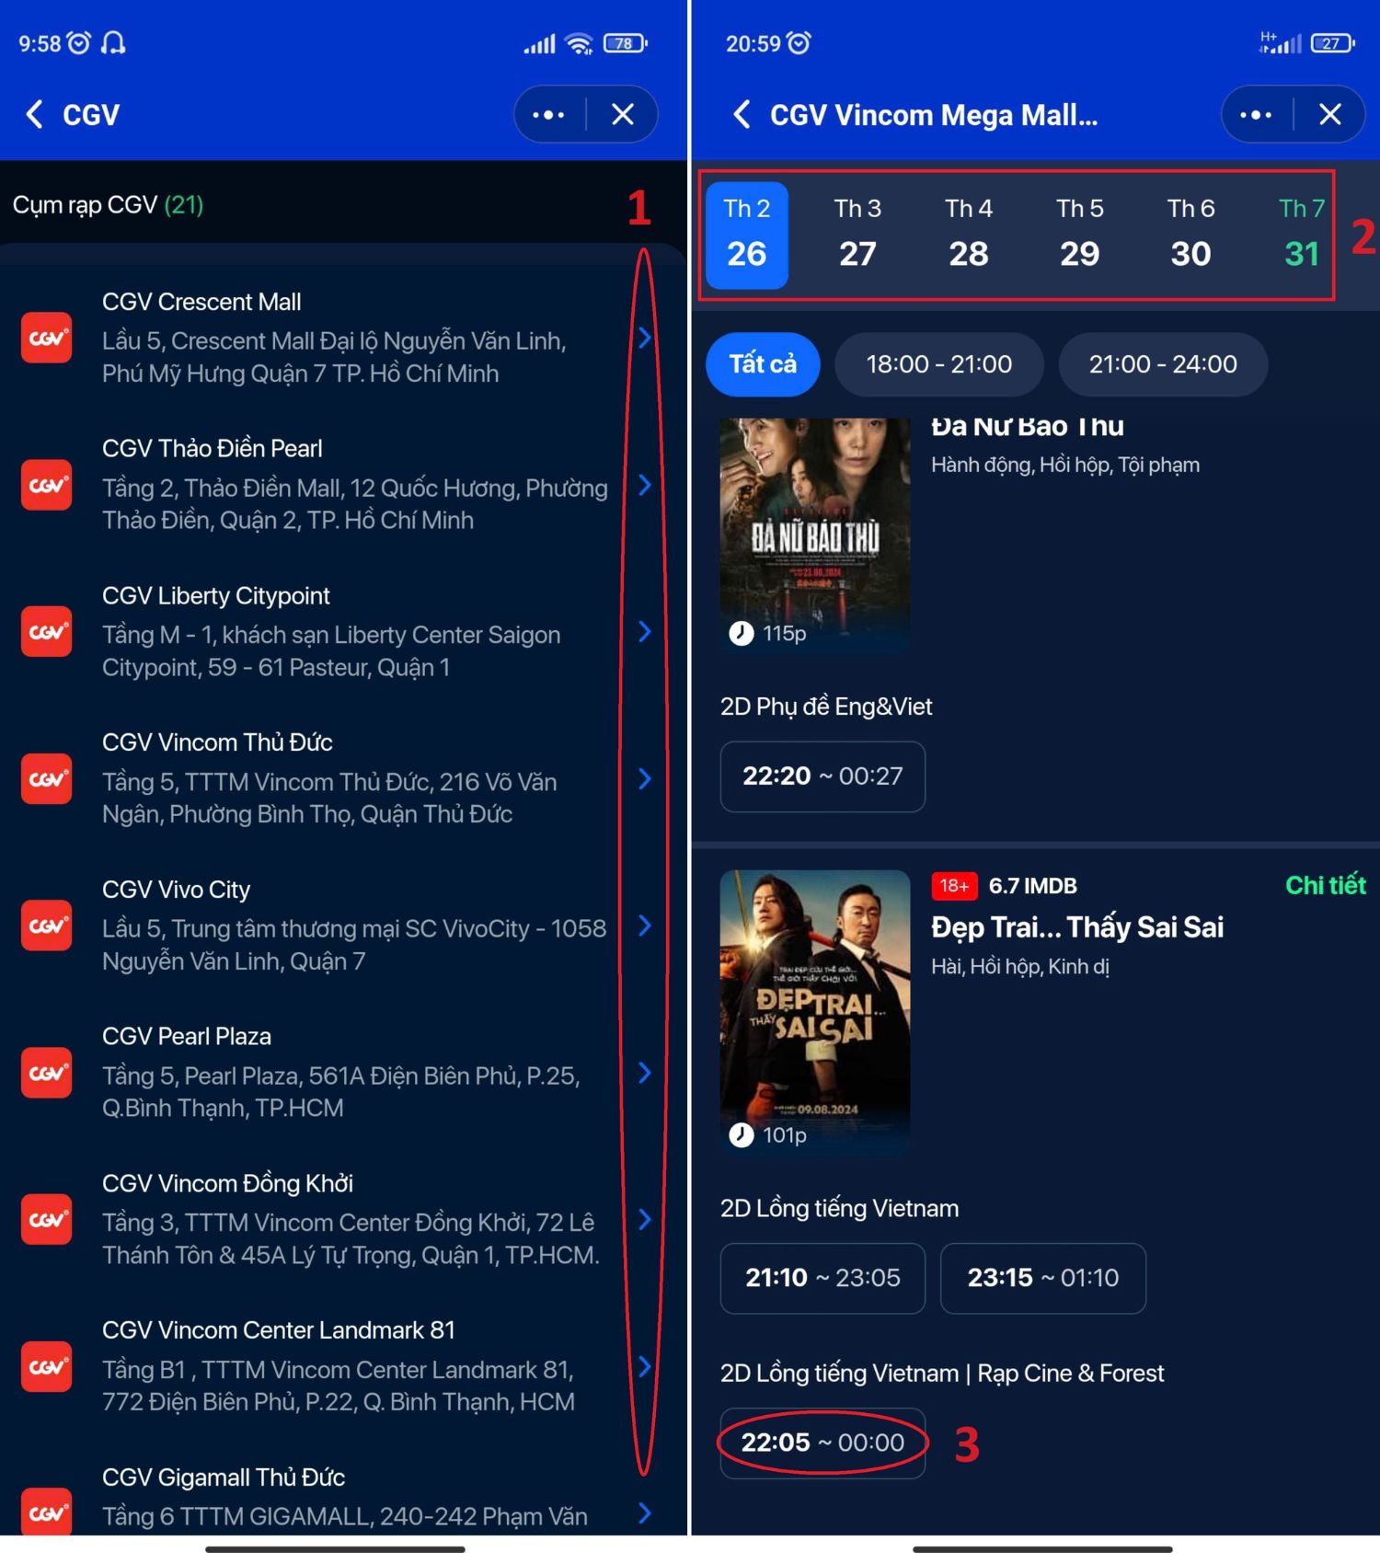
Task: Tap CGV logo of Thảo Điền Pearl row
Action: pos(47,485)
